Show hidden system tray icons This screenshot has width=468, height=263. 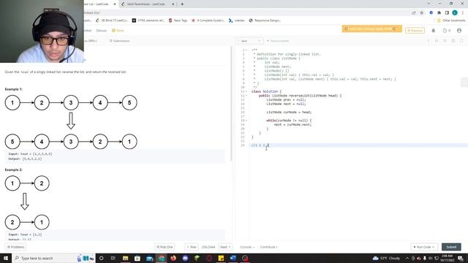[x=407, y=258]
